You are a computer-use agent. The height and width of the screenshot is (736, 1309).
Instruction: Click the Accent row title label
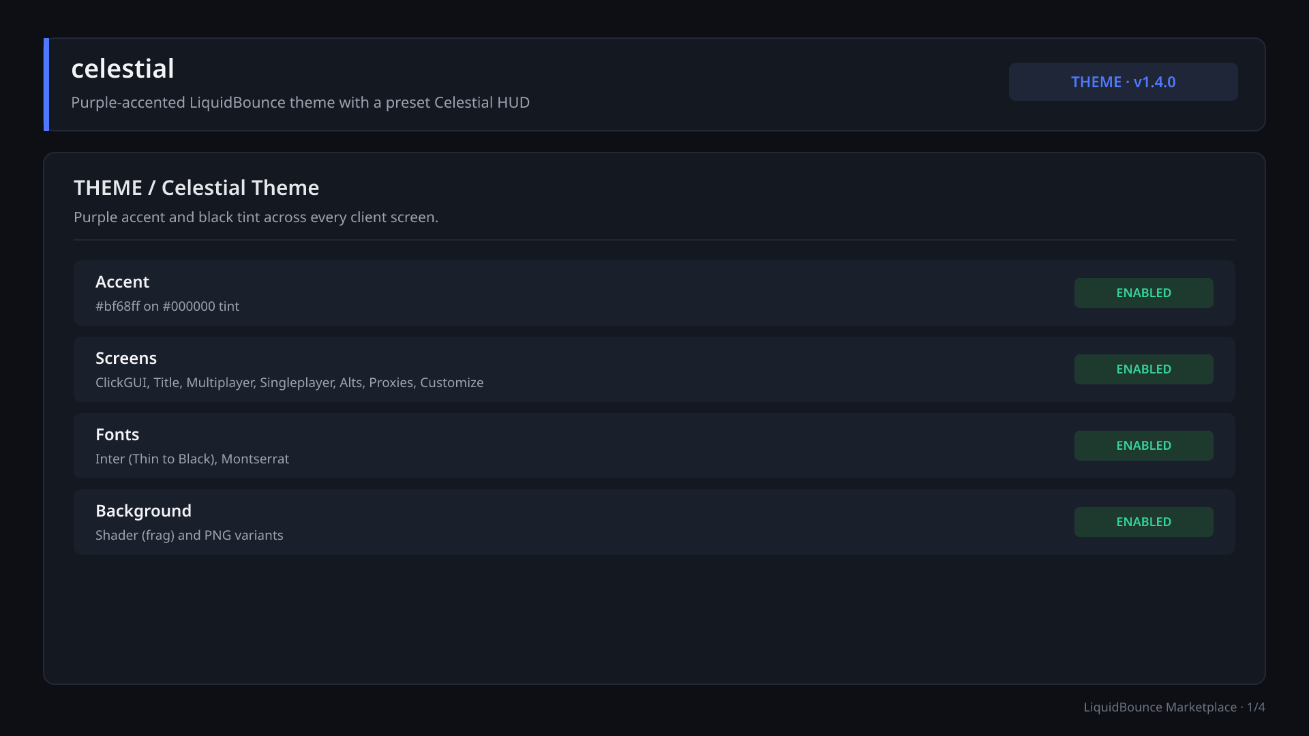point(122,281)
